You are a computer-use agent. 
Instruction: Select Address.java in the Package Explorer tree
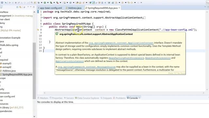(x=9, y=71)
